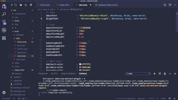
Task: Open the #101010 color swatch picker
Action: click(x=80, y=28)
